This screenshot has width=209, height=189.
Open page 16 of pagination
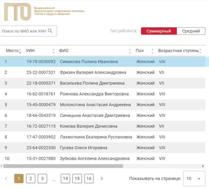coord(89,179)
